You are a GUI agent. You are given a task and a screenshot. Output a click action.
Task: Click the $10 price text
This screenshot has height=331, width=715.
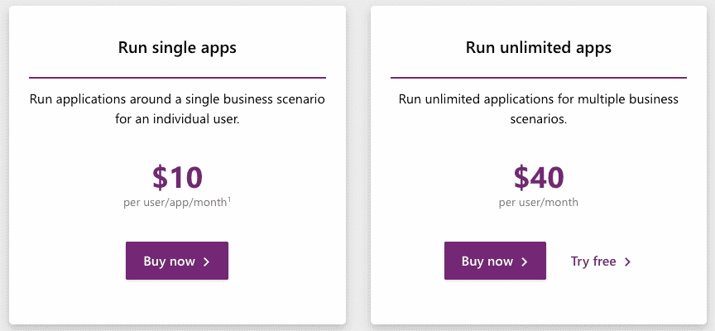[177, 177]
